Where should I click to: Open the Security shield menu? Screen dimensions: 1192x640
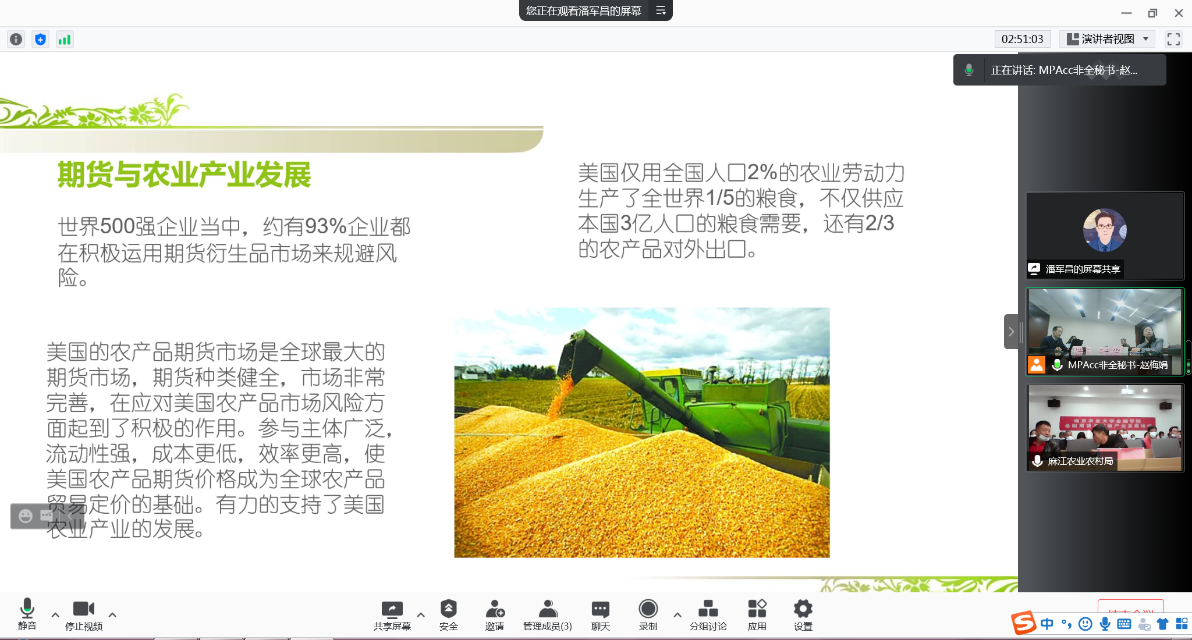pos(448,614)
